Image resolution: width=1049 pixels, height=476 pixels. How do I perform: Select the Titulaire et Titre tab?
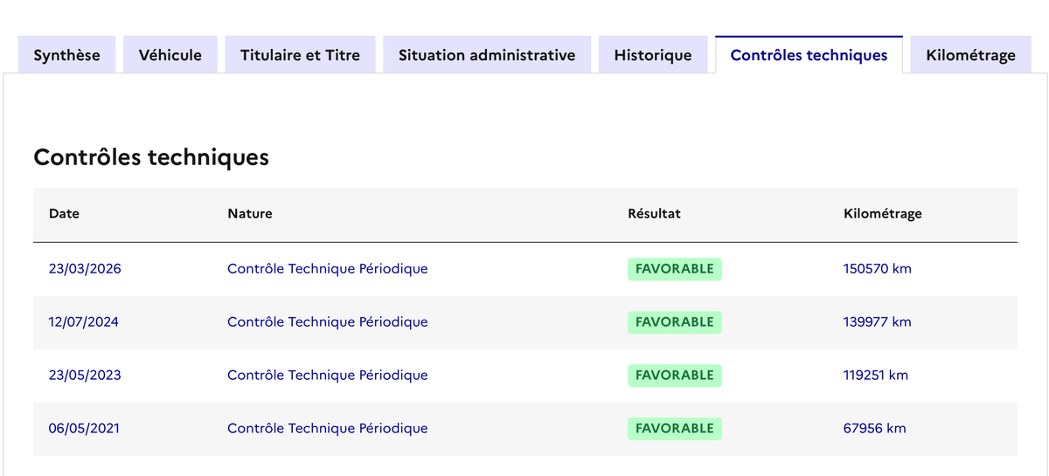300,55
